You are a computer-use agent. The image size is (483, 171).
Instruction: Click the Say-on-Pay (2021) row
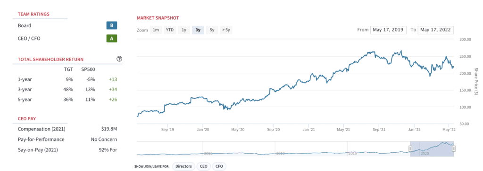[67, 150]
